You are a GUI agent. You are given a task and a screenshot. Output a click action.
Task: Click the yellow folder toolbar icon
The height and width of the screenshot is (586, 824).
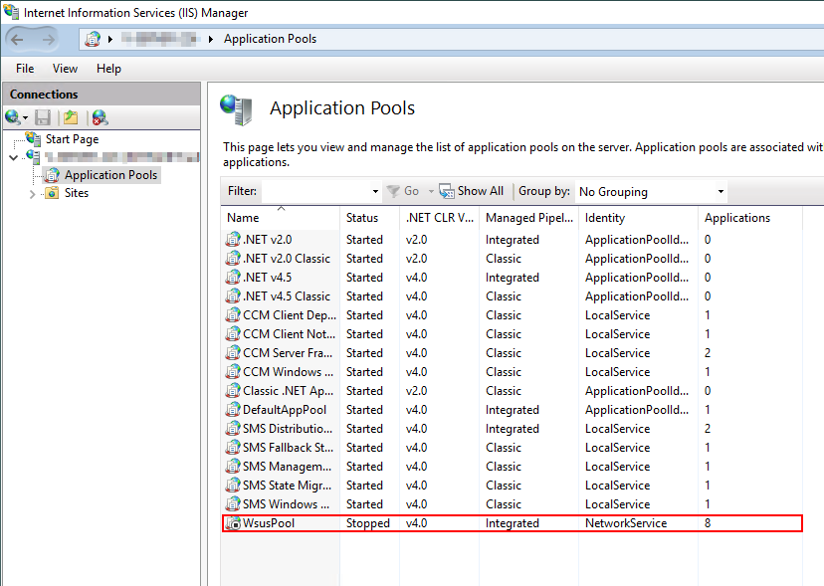(x=70, y=116)
